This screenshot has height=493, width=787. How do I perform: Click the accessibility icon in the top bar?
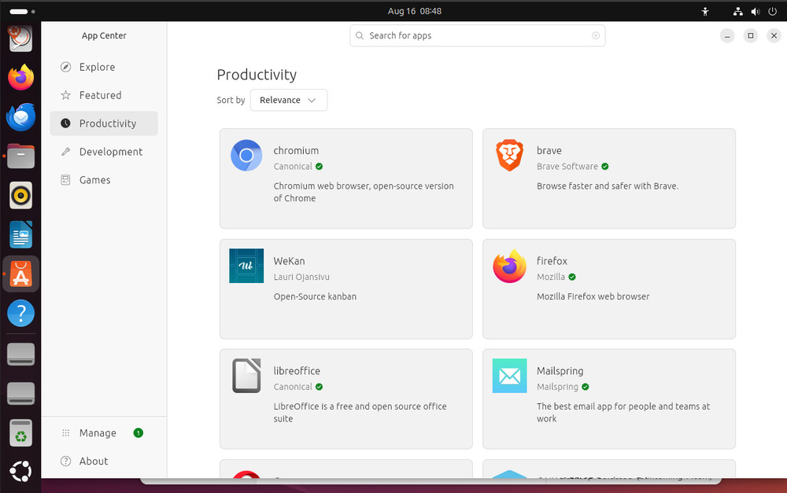(705, 11)
